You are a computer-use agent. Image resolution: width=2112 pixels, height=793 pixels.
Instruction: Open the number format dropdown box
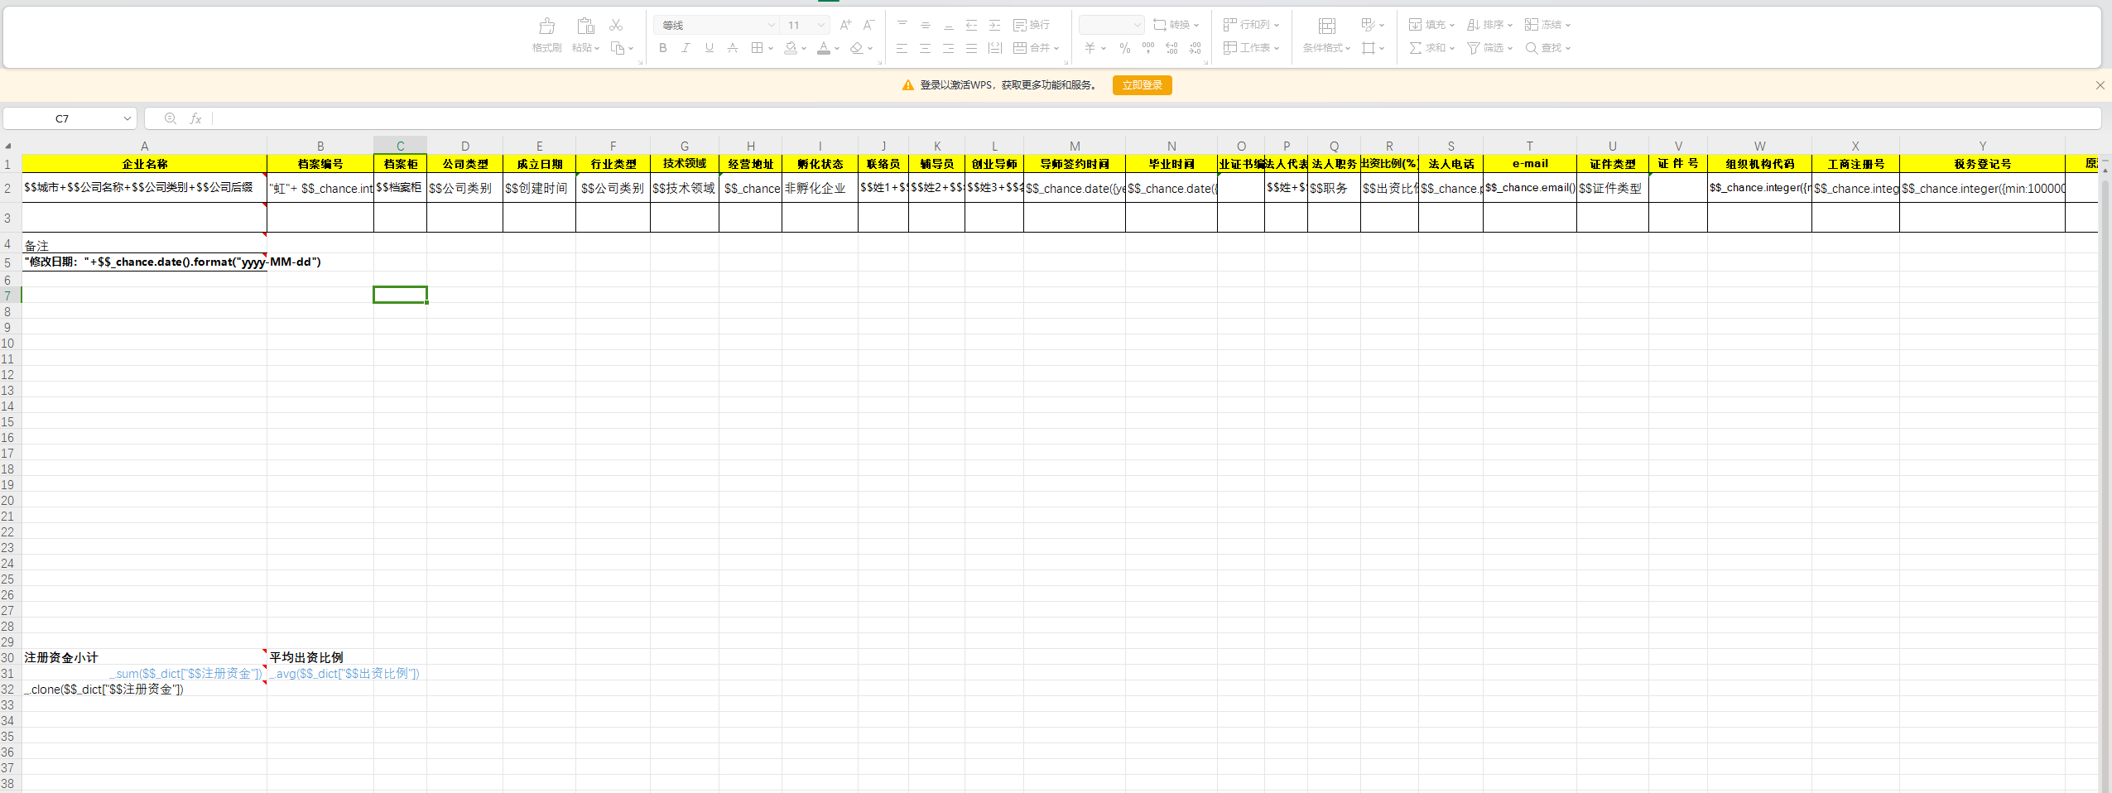[1111, 25]
